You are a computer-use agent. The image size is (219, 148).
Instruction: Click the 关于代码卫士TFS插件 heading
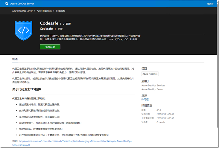click(x=27, y=89)
